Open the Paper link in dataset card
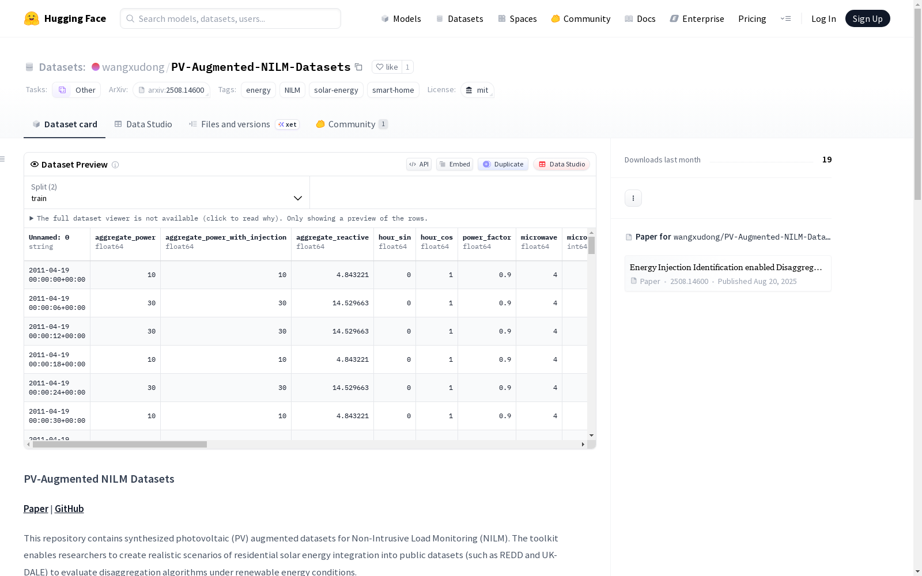Viewport: 922px width, 576px height. (x=36, y=509)
